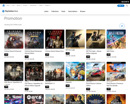
Task: Click the Split Fiction title text
Action: click(110, 51)
